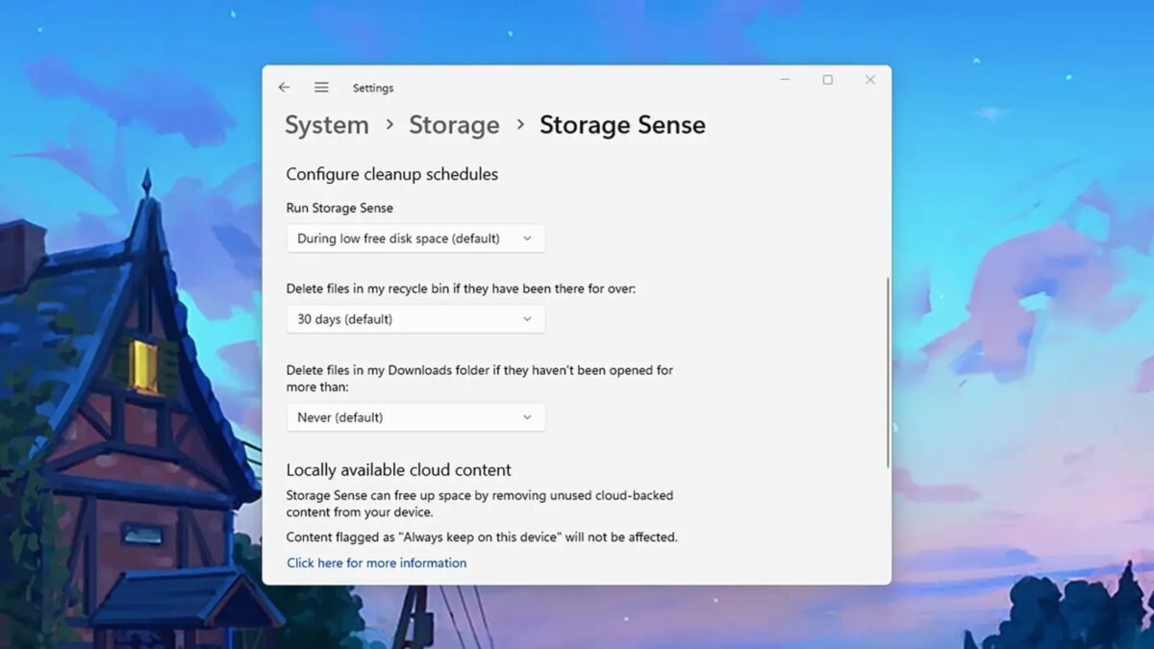Click the chevron on Run Storage Sense dropdown

[x=527, y=237]
